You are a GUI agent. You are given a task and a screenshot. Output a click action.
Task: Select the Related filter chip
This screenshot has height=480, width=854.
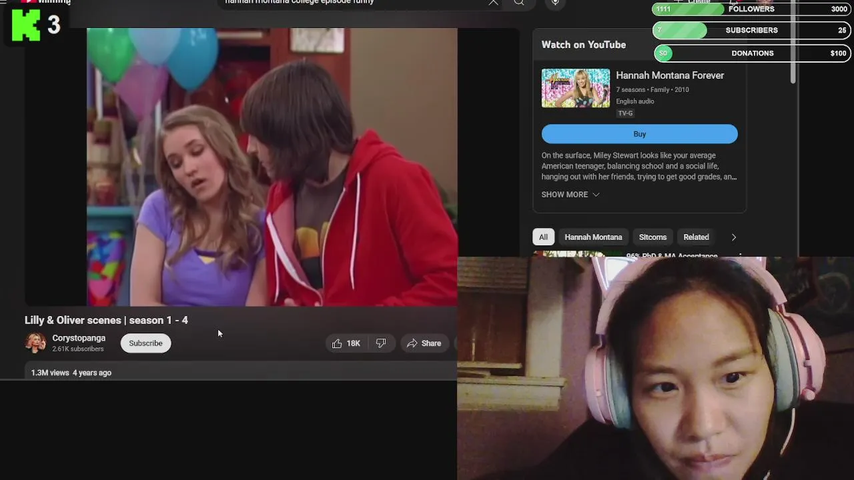[696, 237]
